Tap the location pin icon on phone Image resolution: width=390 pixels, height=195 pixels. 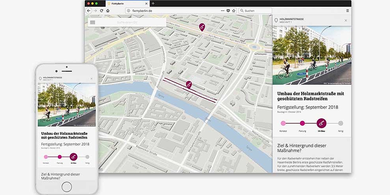click(x=40, y=79)
